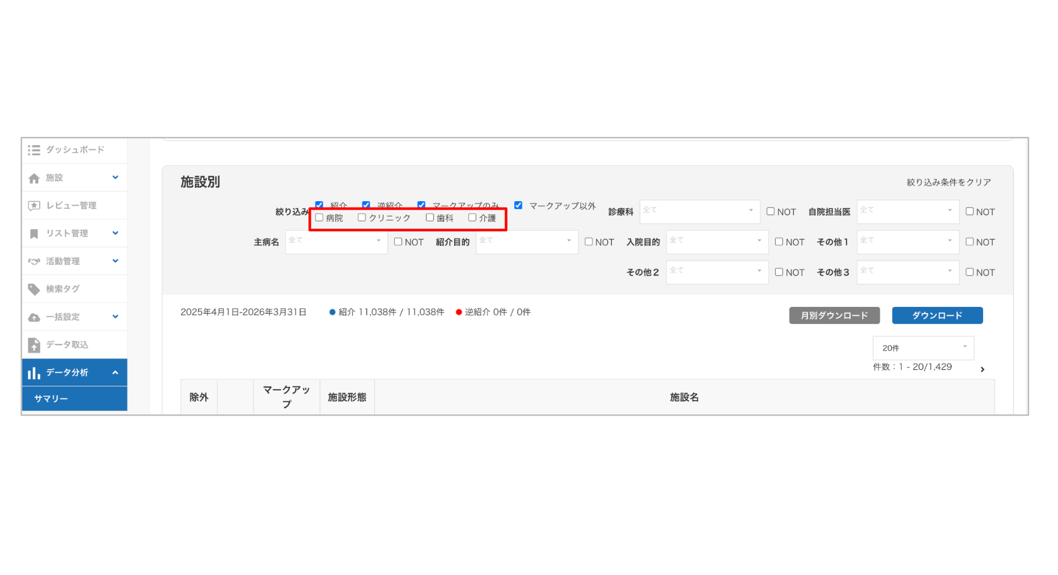This screenshot has width=1058, height=575.
Task: Click the home icon beside 施設
Action: [x=34, y=178]
